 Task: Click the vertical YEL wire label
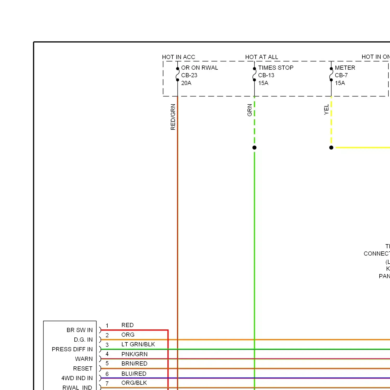pos(326,110)
